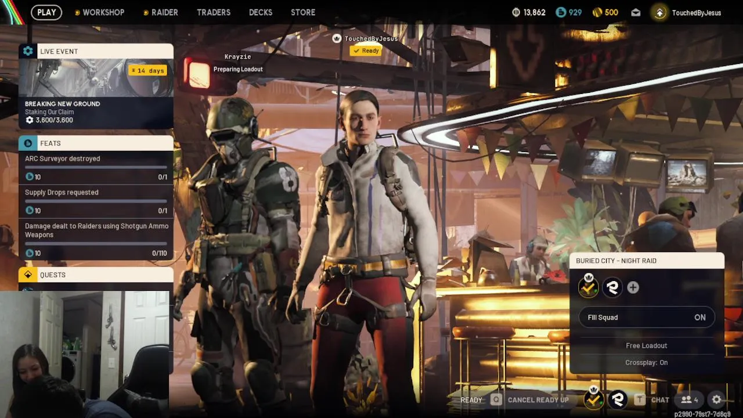This screenshot has height=418, width=743.
Task: Click the blue Cred icon beside 929
Action: point(561,12)
